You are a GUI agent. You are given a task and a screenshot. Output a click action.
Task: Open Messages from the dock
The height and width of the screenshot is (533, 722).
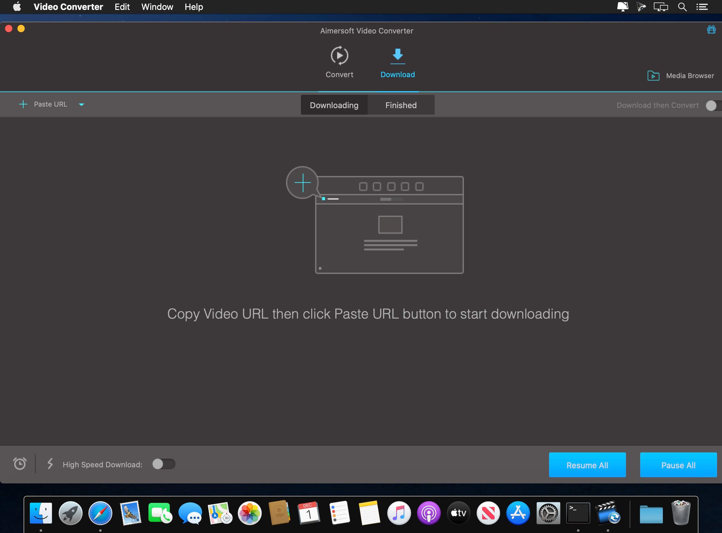pyautogui.click(x=190, y=513)
